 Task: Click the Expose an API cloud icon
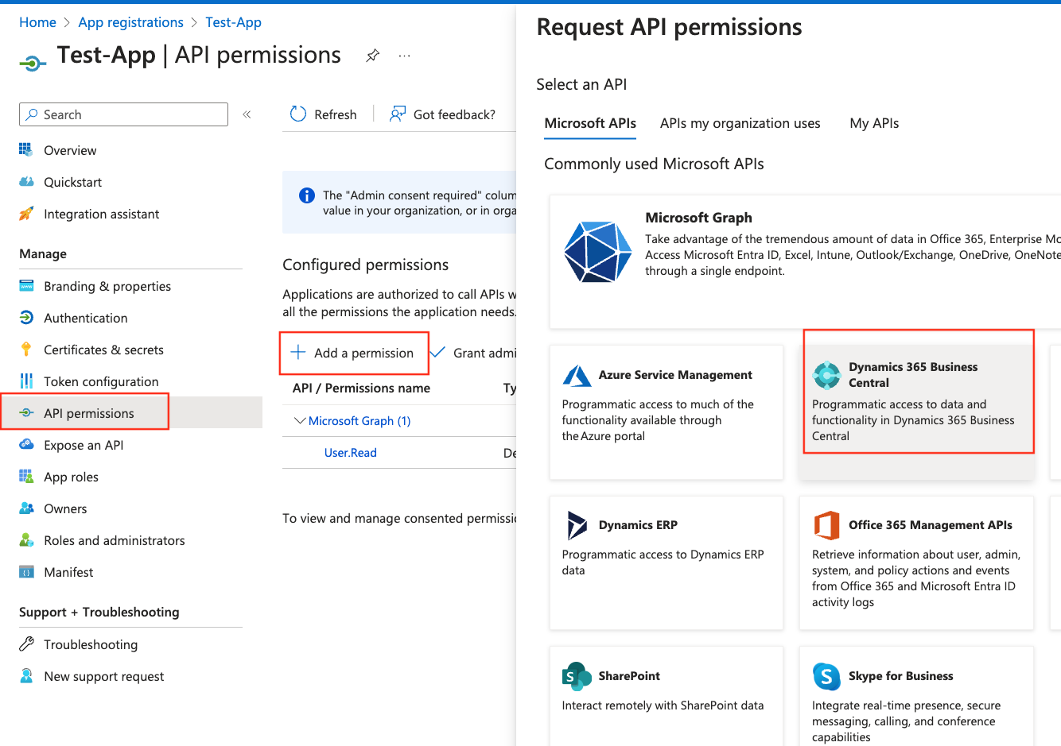coord(26,445)
